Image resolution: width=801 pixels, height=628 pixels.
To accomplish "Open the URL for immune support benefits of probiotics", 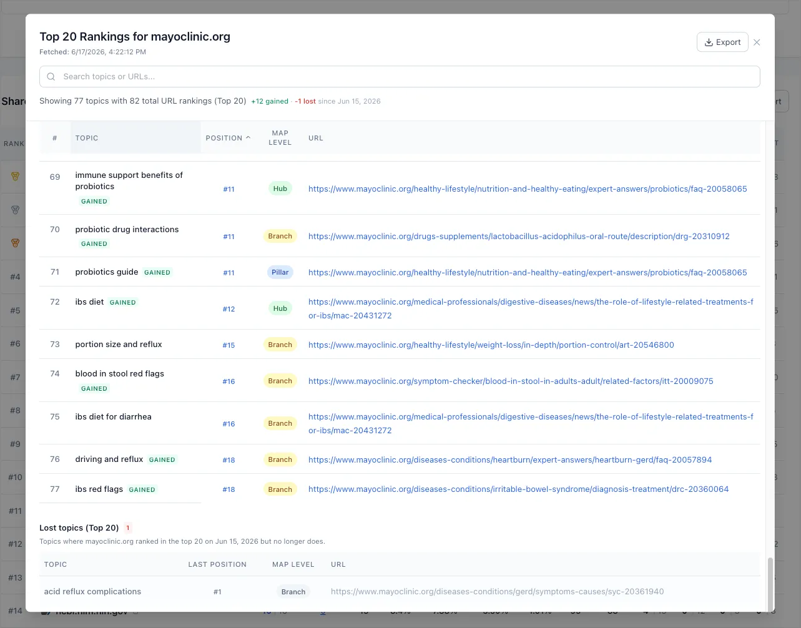I will coord(528,189).
